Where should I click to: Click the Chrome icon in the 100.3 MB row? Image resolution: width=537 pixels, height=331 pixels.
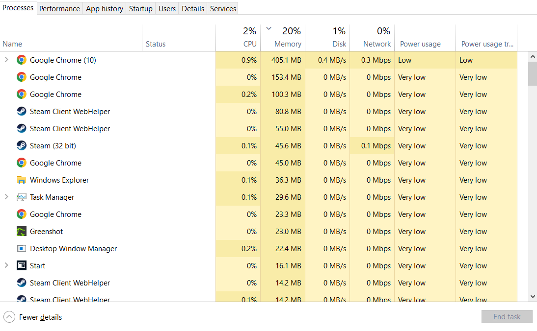pyautogui.click(x=22, y=95)
